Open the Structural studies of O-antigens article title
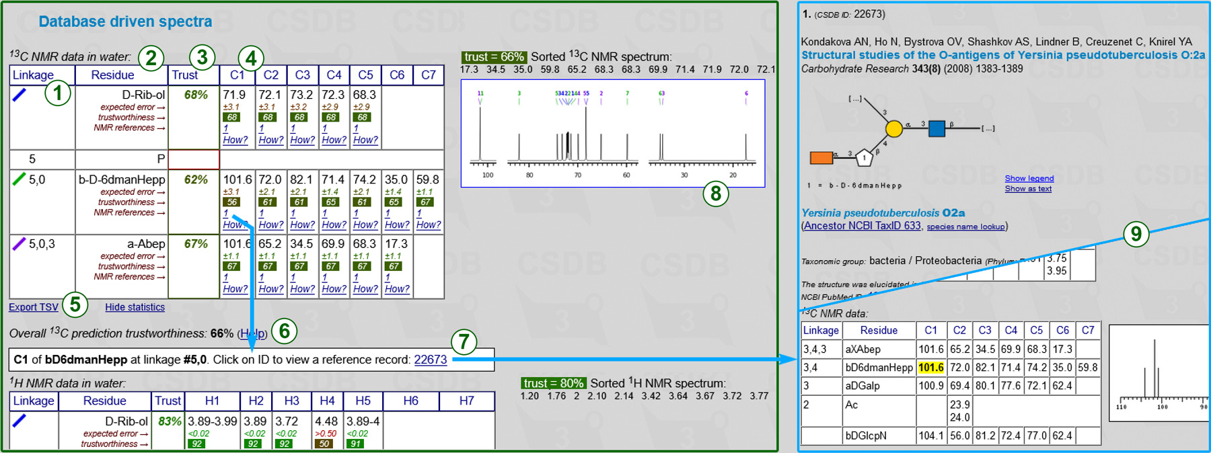Viewport: 1211px width, 453px height. (1003, 55)
